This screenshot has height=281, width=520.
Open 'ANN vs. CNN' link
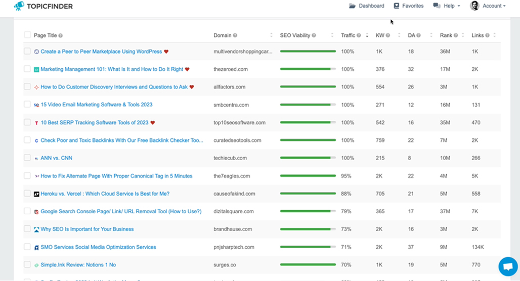click(x=56, y=158)
